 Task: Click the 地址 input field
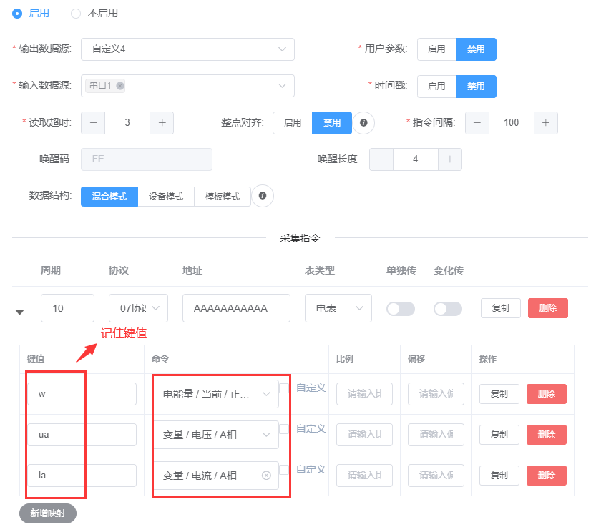click(236, 308)
